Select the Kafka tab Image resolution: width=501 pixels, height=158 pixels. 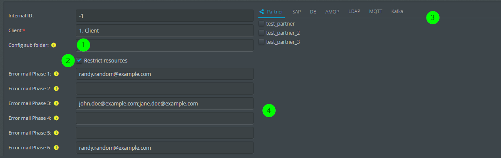tap(397, 11)
